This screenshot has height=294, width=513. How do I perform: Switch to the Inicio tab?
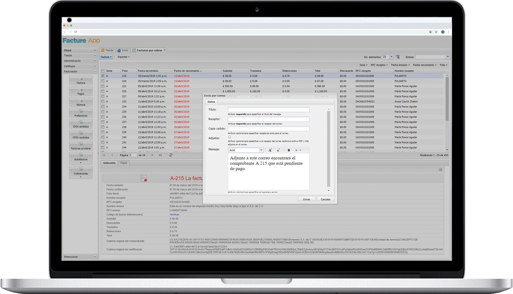click(x=123, y=51)
